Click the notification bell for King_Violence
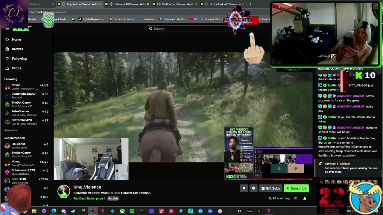Screen dimensions: 383x215 (x=244, y=188)
